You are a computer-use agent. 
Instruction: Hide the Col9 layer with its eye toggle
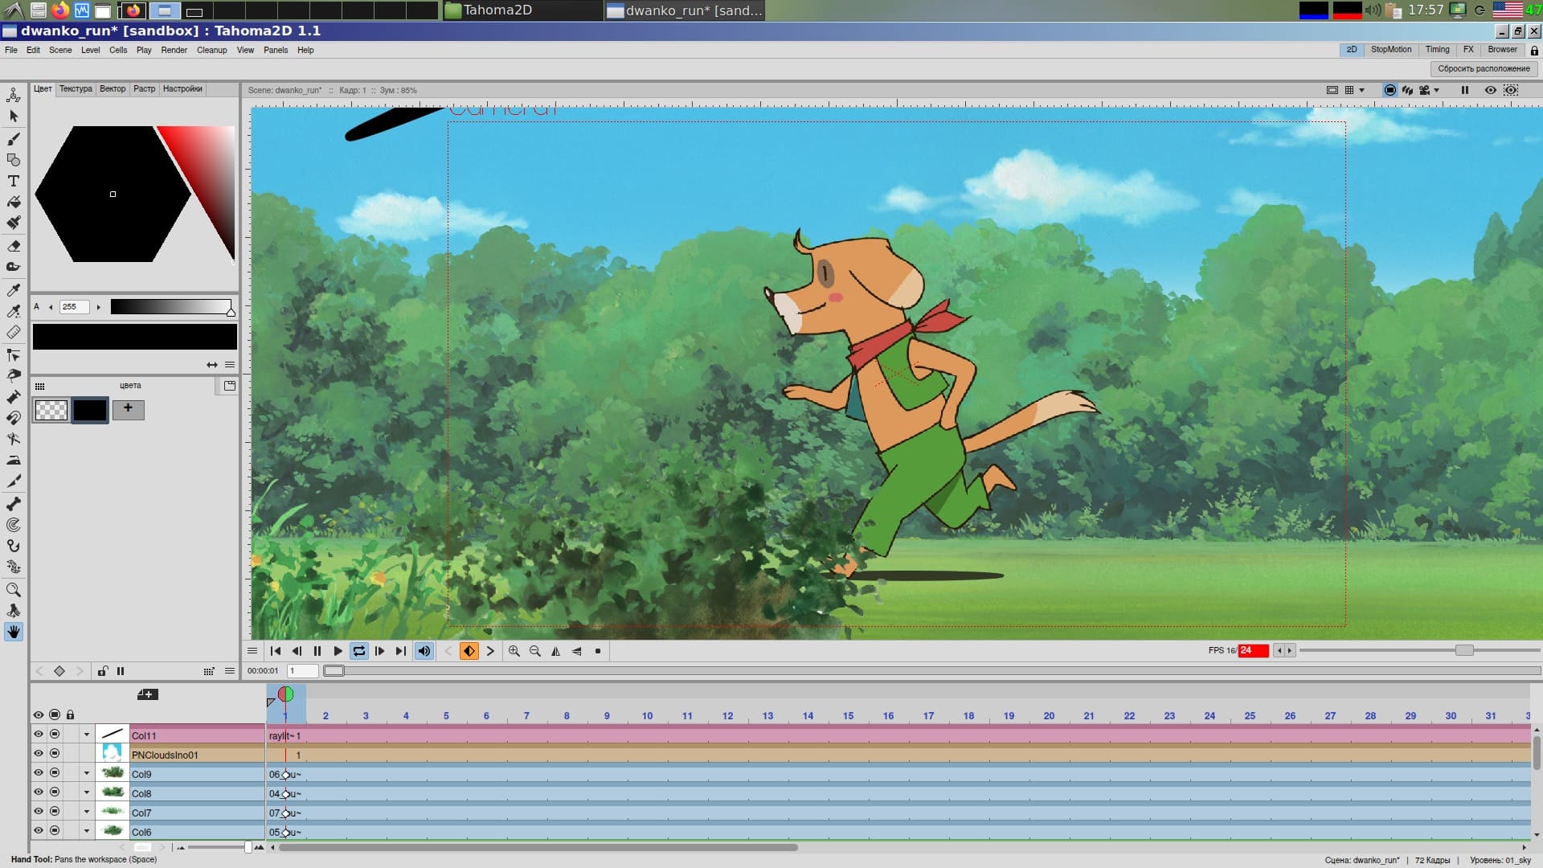(38, 774)
